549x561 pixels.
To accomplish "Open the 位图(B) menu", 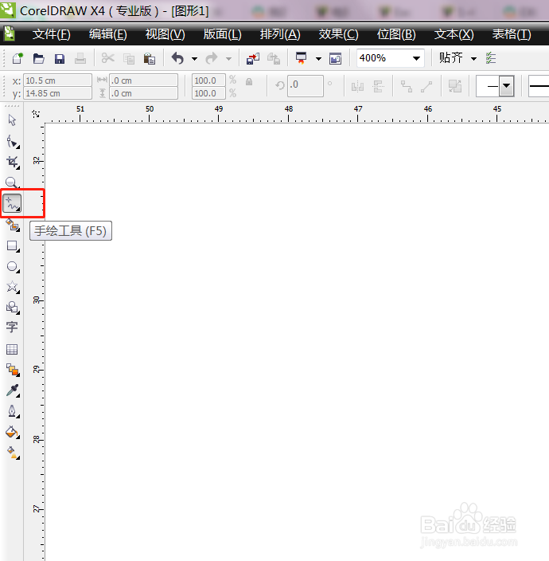I will 396,34.
